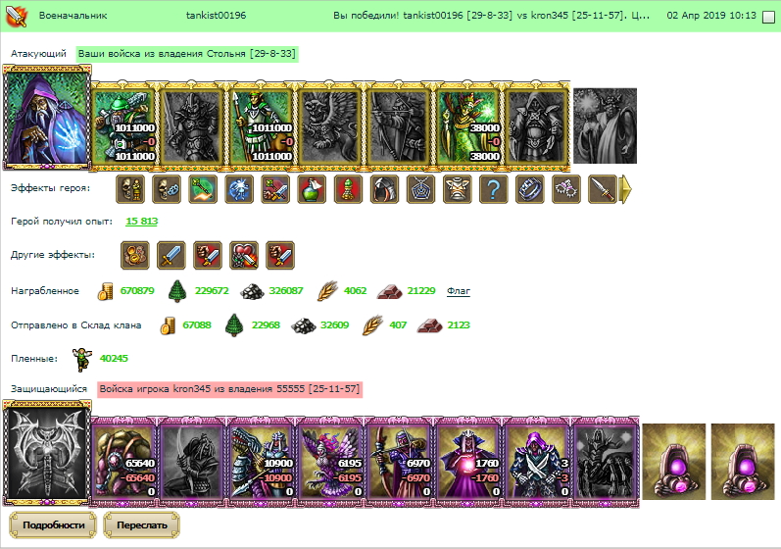Click the blue sword other-effect icon
This screenshot has height=549, width=781.
click(171, 255)
